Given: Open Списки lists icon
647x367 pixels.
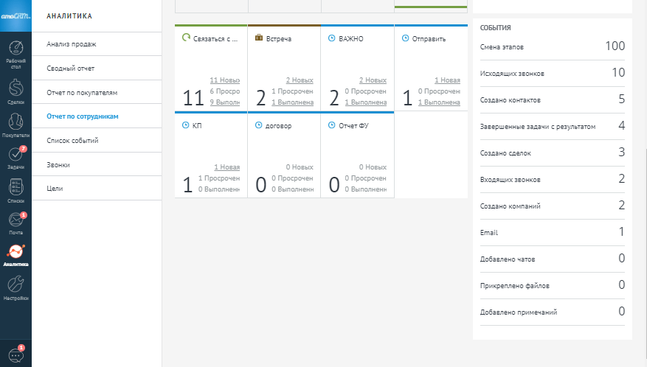Looking at the screenshot, I should tap(15, 191).
